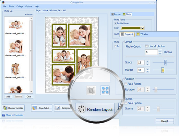
Task: Decrease Photo Count with down arrow
Action: [x=160, y=54]
